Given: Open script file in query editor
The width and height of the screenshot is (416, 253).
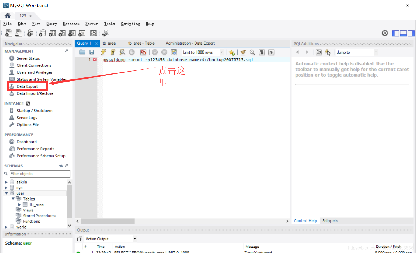Looking at the screenshot, I should coord(82,52).
